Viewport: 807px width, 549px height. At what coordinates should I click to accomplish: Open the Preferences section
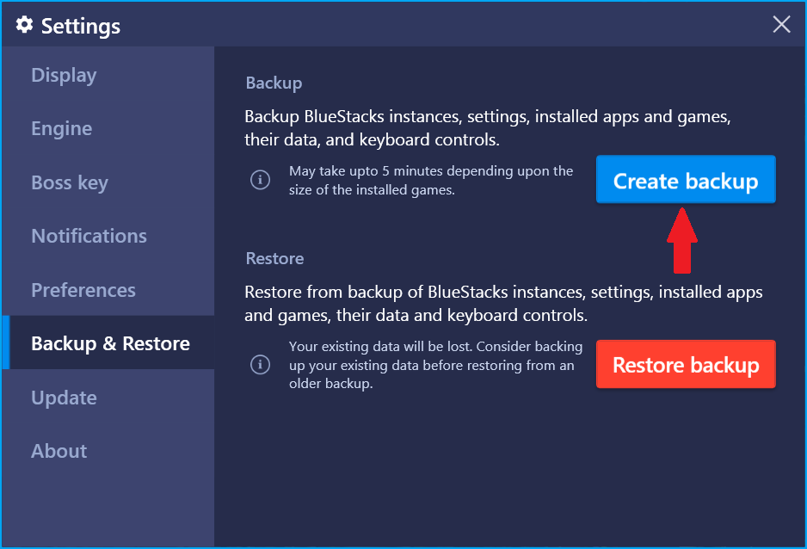pos(108,290)
